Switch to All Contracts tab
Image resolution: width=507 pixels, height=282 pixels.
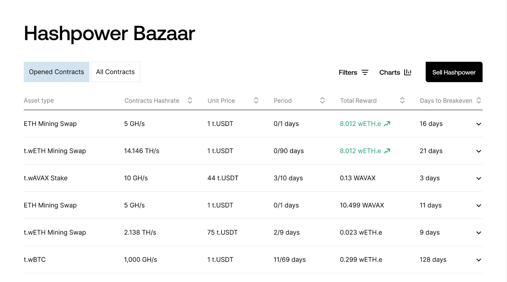click(115, 72)
